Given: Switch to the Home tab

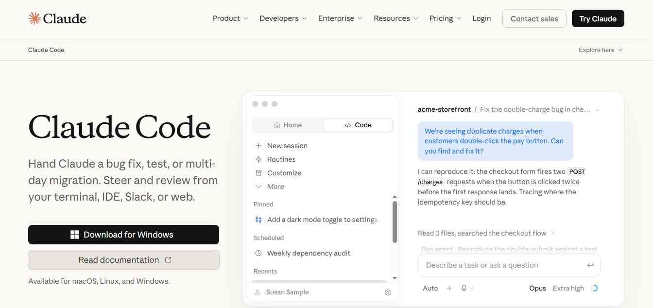Looking at the screenshot, I should point(288,125).
